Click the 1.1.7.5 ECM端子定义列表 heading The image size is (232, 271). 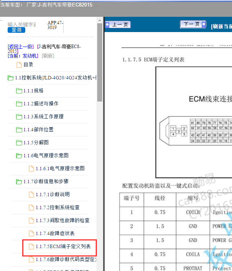[153, 60]
